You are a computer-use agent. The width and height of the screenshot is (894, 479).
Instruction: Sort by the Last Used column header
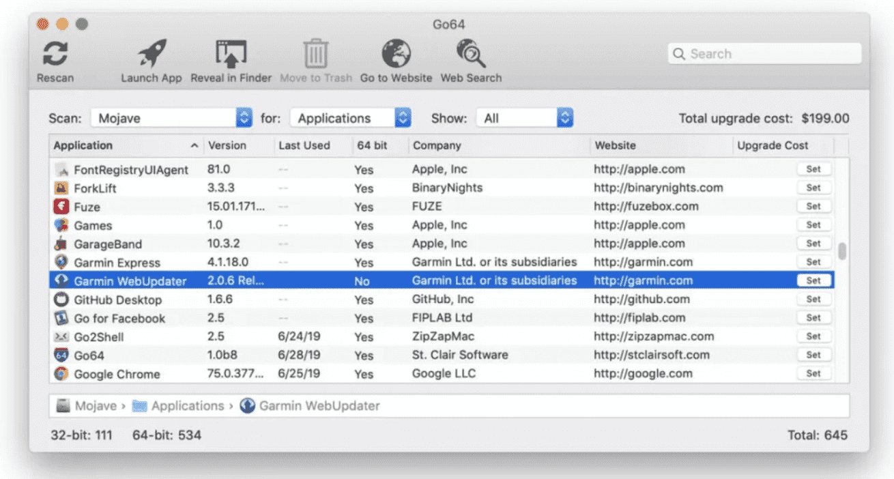coord(313,145)
